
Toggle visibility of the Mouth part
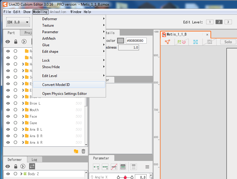8,110
